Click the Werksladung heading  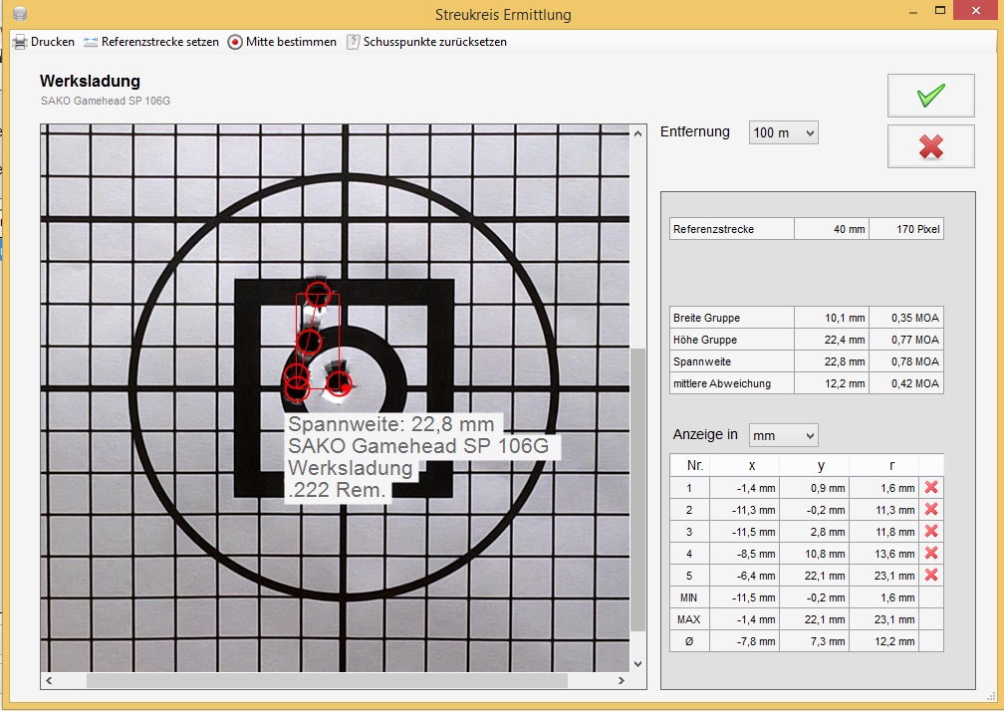tap(90, 82)
